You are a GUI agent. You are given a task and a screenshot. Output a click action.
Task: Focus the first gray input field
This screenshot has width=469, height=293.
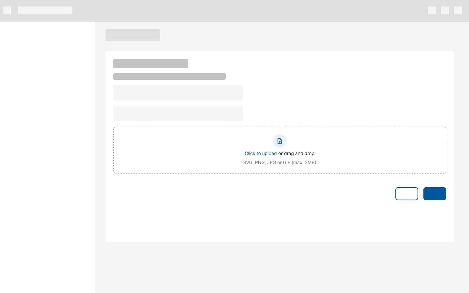[178, 93]
